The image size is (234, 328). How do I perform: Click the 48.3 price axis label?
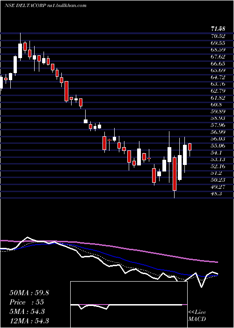pyautogui.click(x=216, y=194)
